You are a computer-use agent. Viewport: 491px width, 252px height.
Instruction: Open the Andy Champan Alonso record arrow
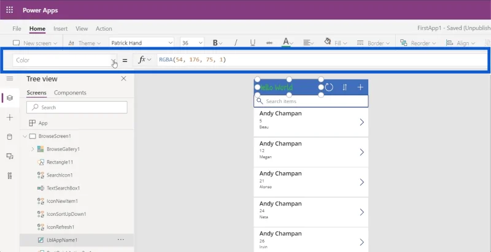coord(361,182)
